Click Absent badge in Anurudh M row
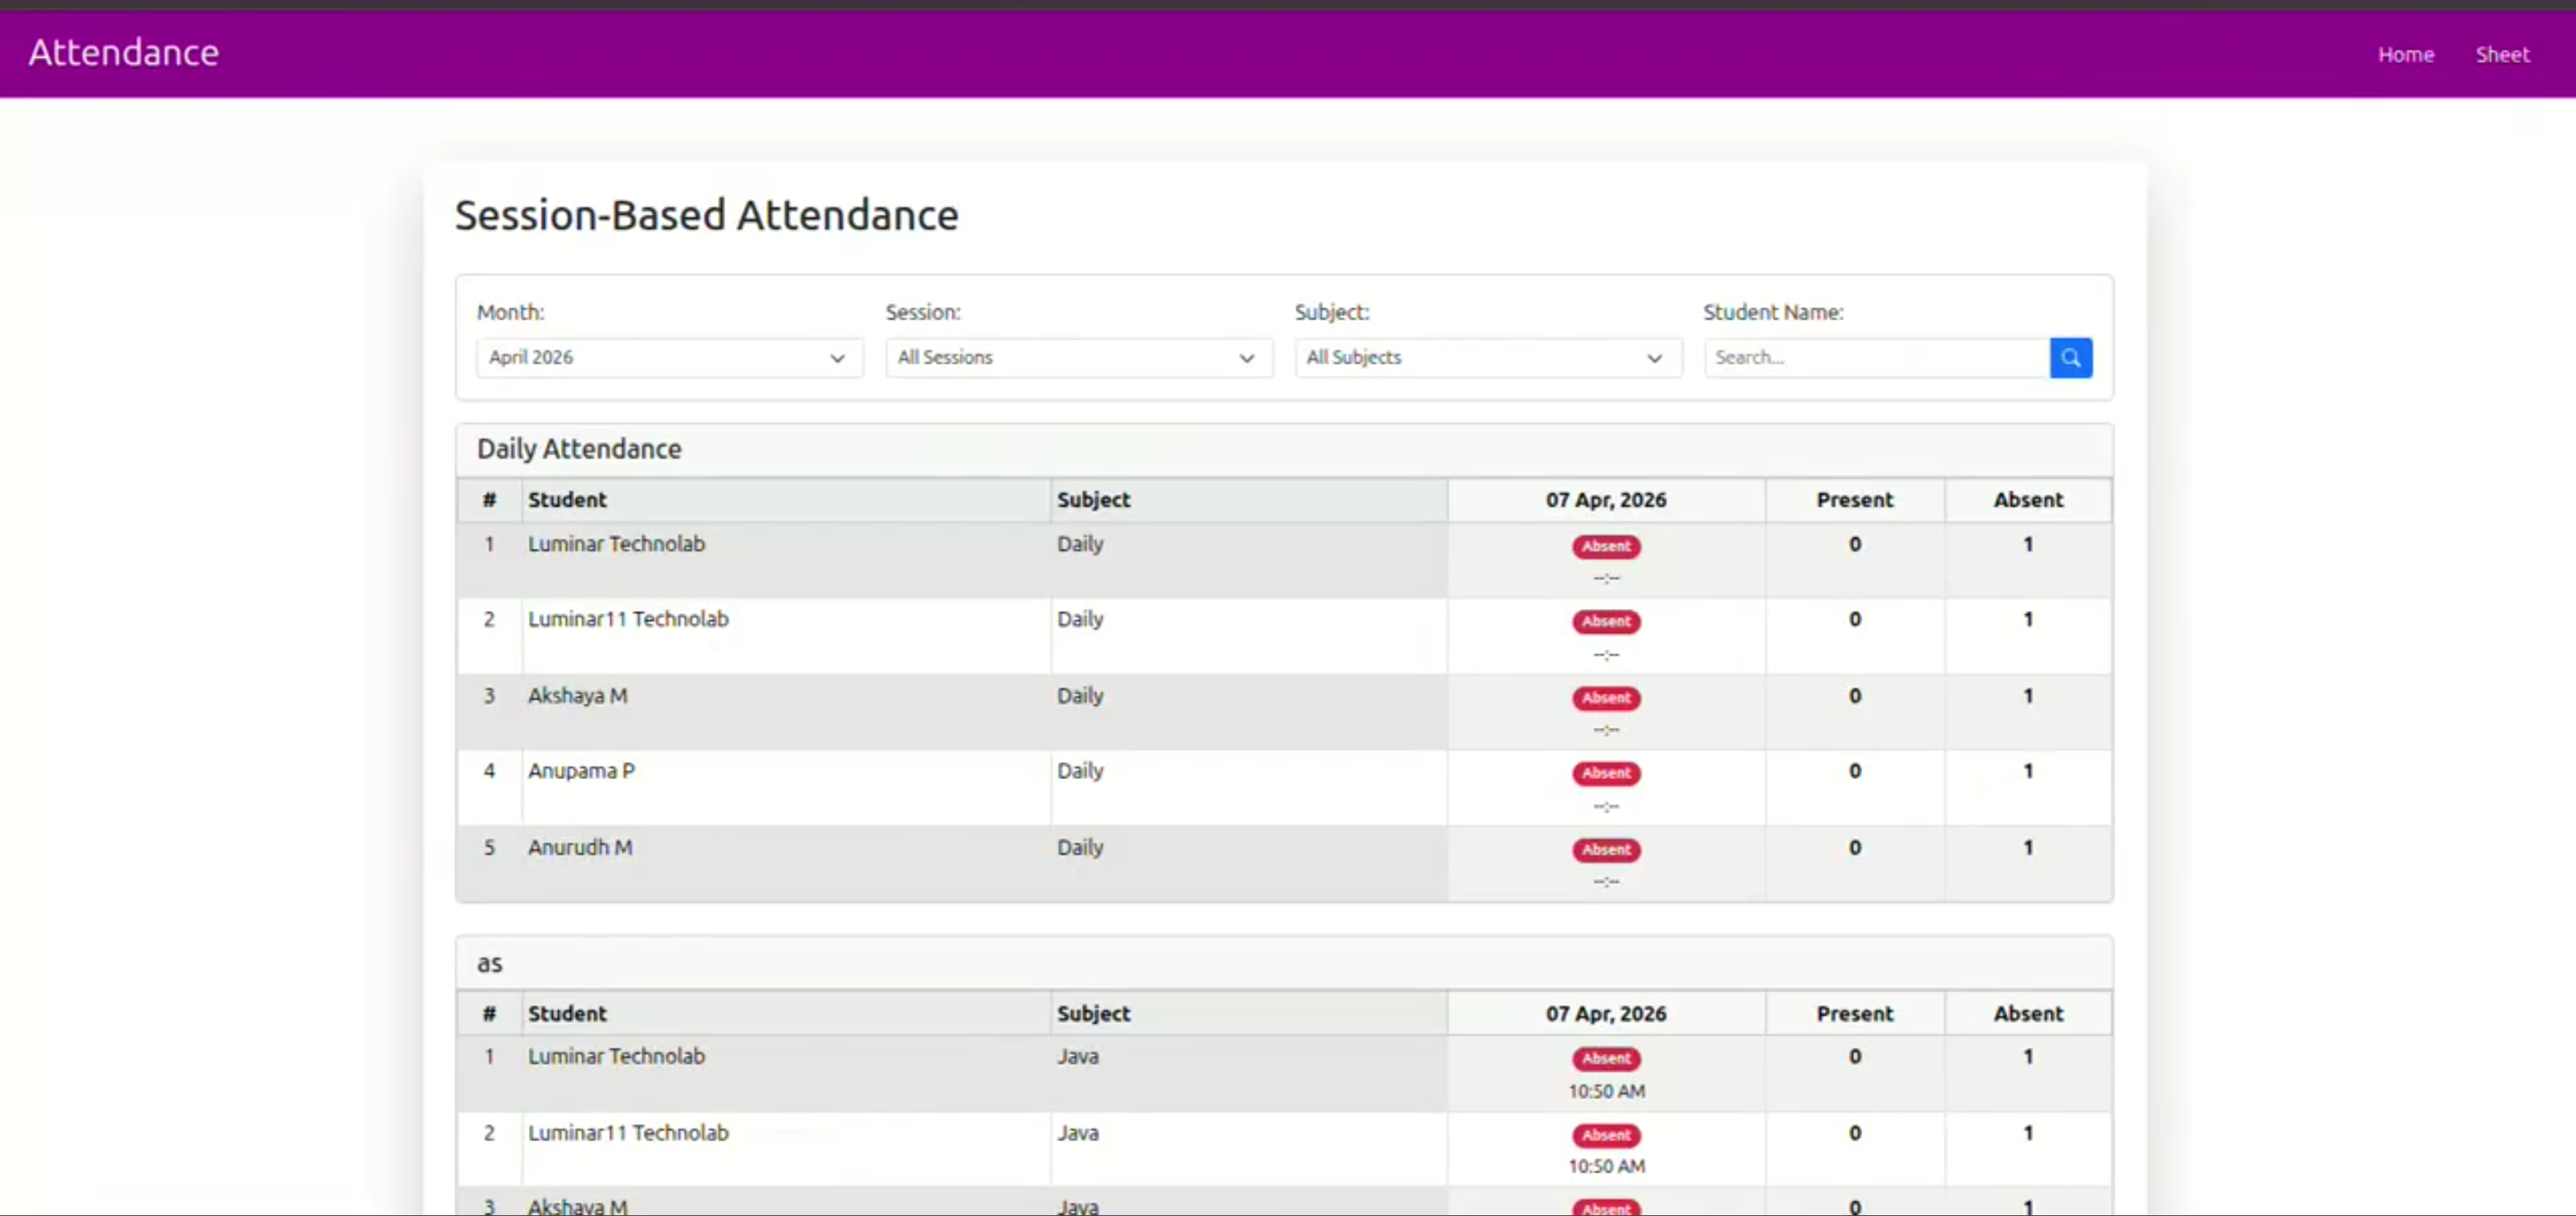 1606,850
